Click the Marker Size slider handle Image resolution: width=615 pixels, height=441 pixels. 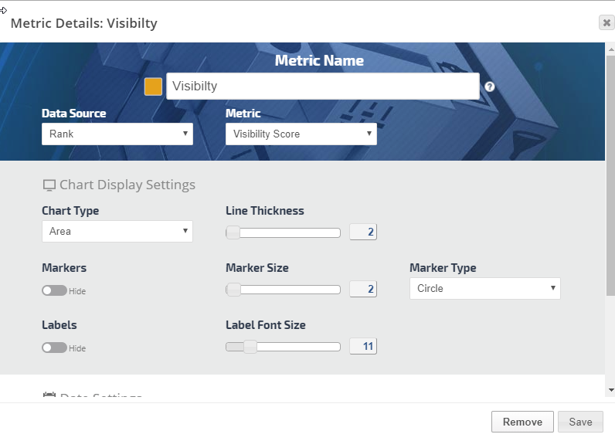tap(233, 290)
